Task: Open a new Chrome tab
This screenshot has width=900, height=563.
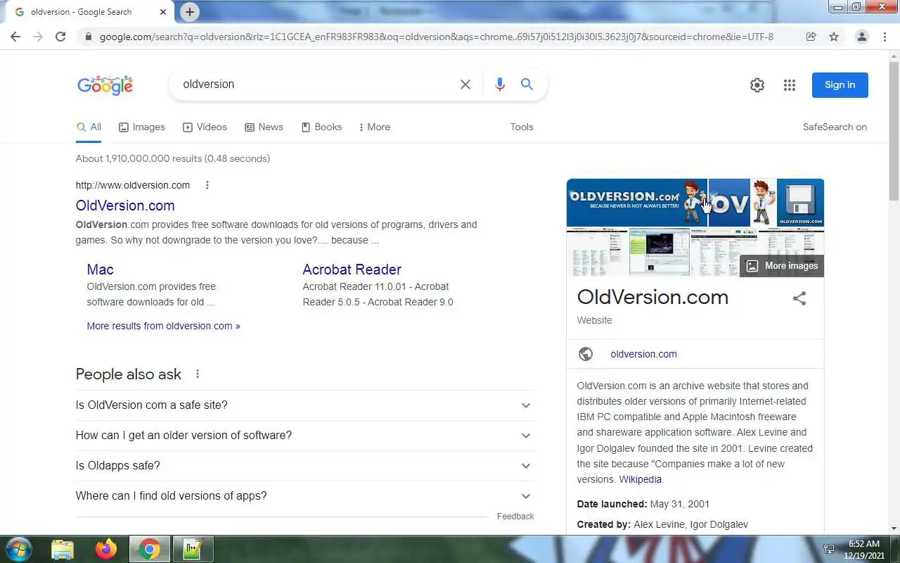Action: pos(189,12)
